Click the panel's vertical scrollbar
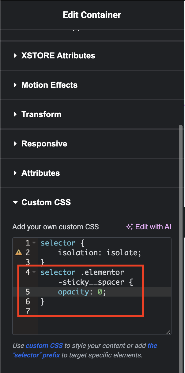Image resolution: width=185 pixels, height=373 pixels. pyautogui.click(x=181, y=245)
